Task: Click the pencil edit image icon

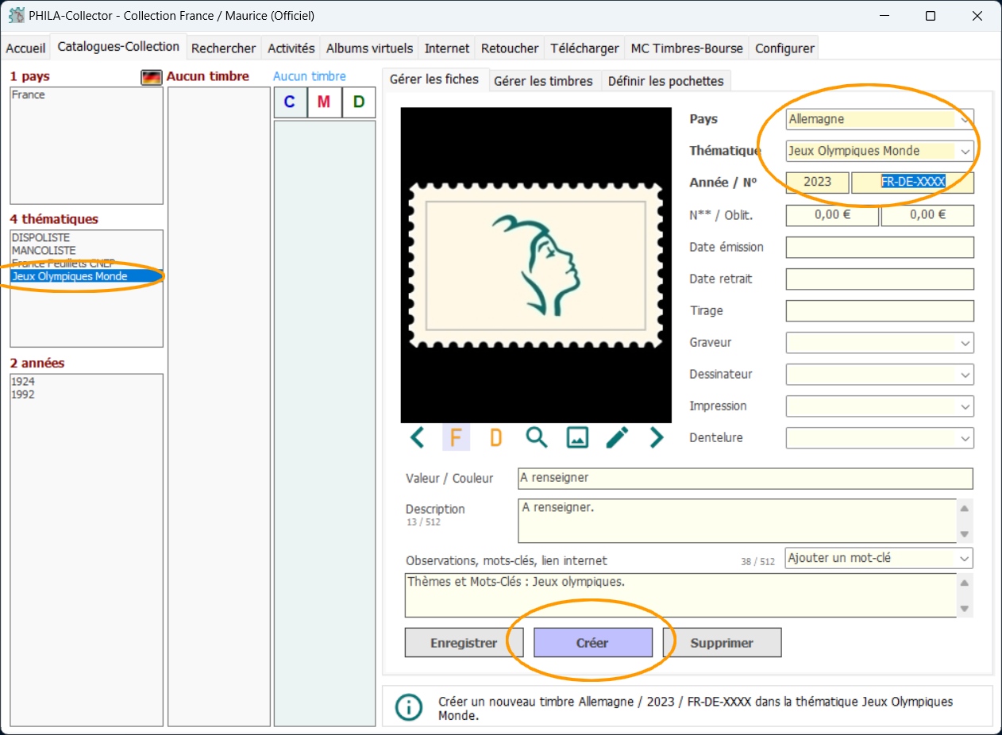Action: 617,437
